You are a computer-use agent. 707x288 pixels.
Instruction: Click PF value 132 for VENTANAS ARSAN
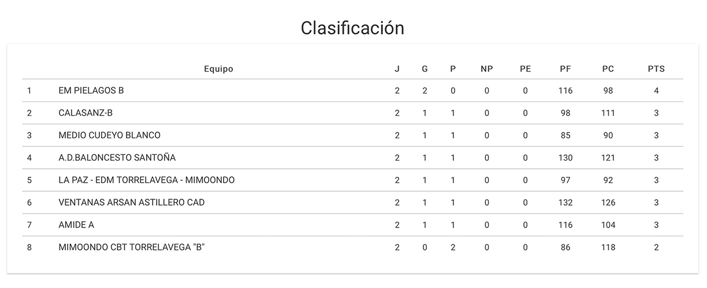pyautogui.click(x=565, y=203)
